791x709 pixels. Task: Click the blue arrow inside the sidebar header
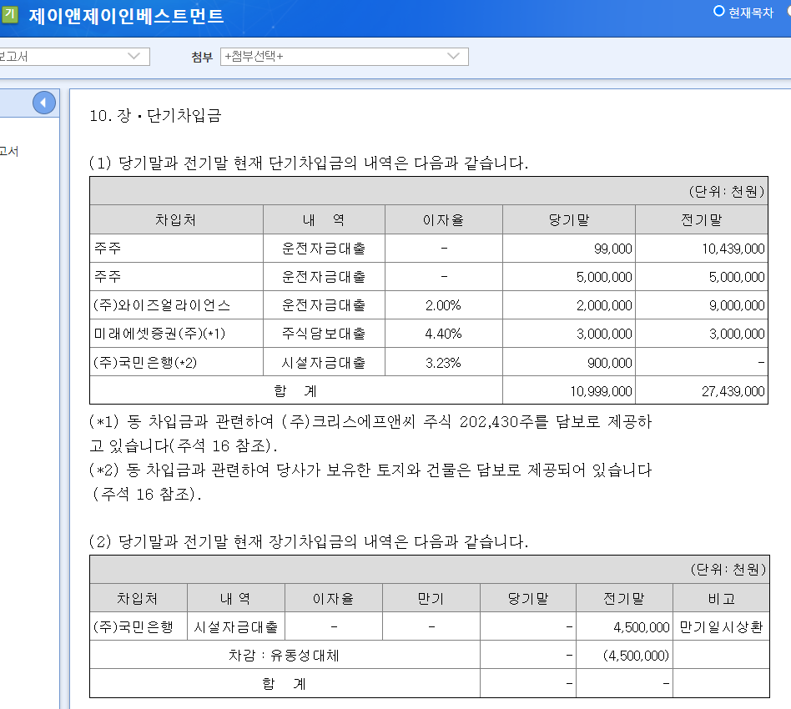43,102
